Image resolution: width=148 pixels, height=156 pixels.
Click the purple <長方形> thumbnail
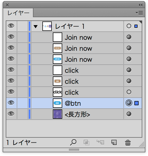click(58, 114)
